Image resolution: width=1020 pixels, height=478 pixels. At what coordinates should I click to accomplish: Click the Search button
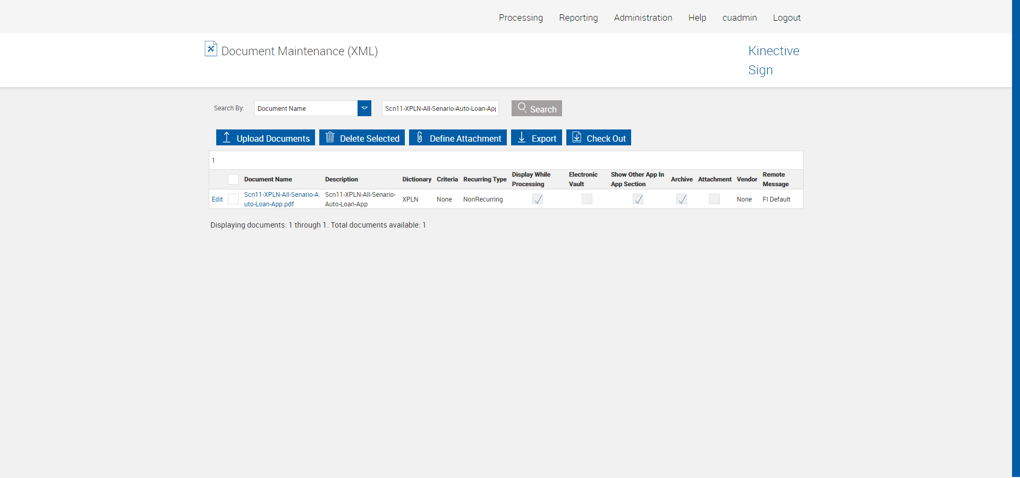pos(537,108)
